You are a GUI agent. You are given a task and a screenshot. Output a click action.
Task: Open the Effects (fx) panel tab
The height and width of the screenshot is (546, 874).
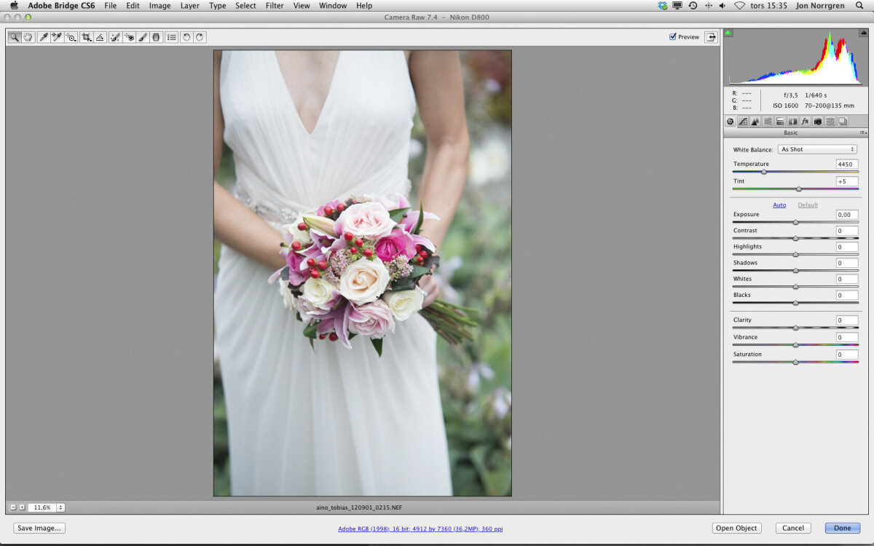806,122
